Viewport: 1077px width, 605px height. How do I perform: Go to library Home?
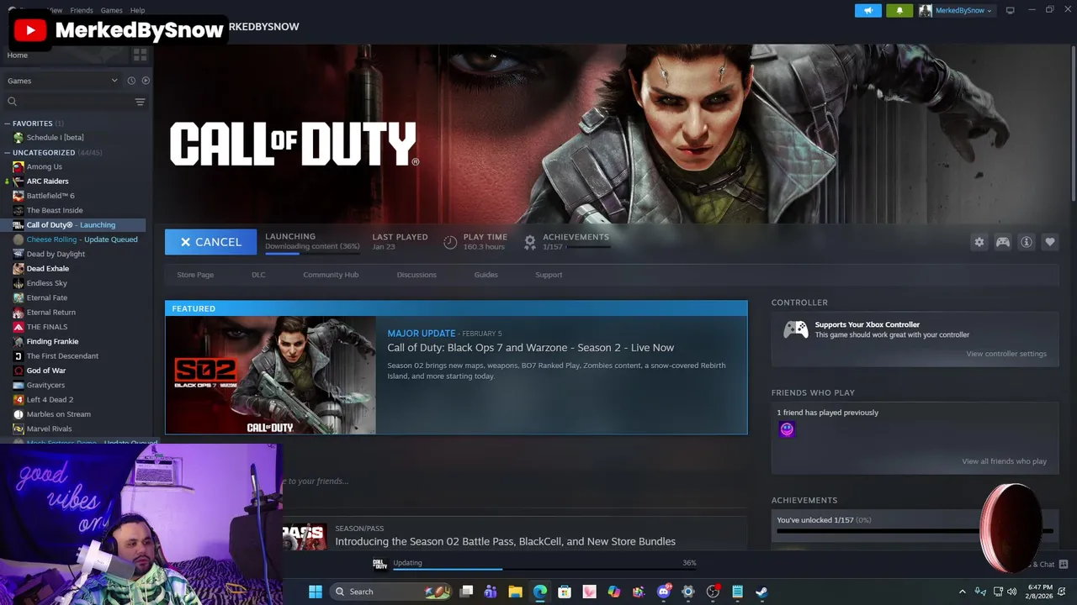tap(17, 55)
